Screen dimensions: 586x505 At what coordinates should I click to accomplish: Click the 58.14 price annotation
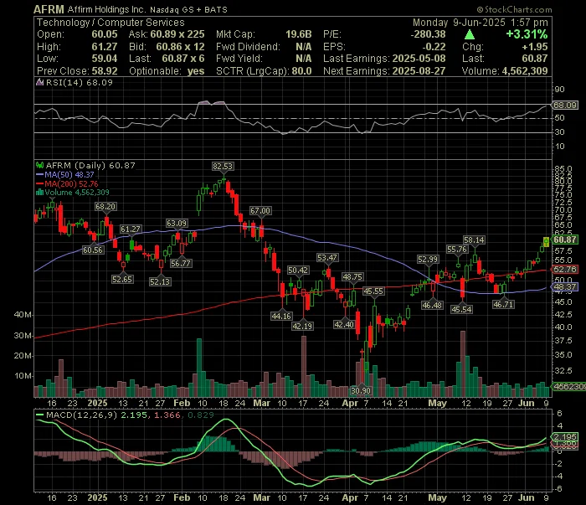474,240
